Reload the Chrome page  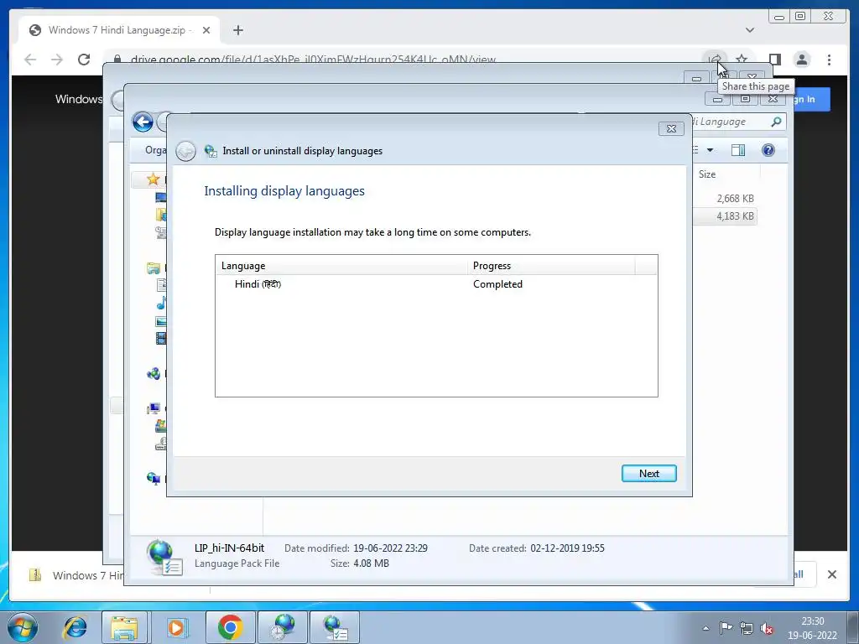[84, 60]
